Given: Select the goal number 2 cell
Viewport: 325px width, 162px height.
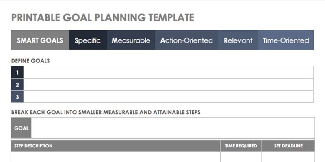Looking at the screenshot, I should 17,85.
